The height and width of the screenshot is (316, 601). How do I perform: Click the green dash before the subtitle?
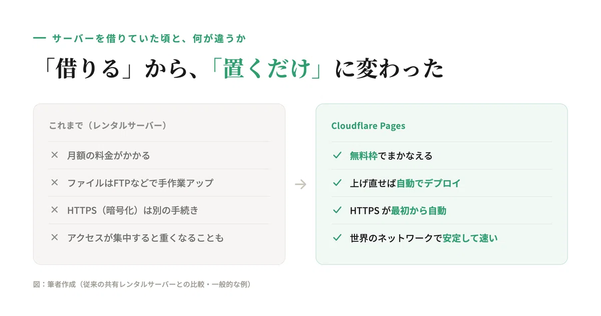39,39
